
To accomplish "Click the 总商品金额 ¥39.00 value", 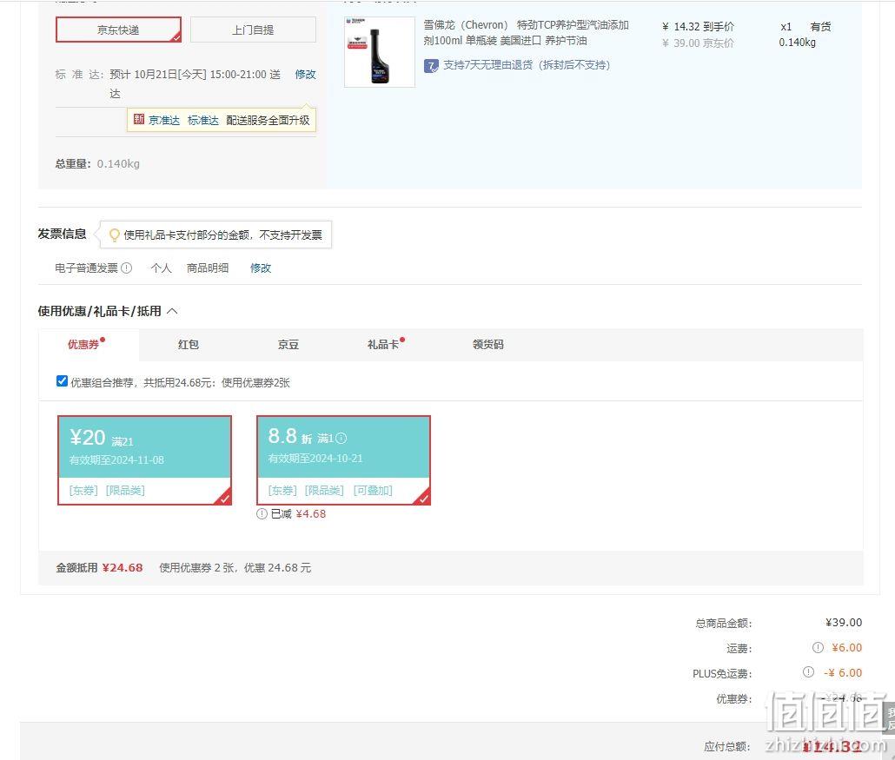I will [x=844, y=623].
